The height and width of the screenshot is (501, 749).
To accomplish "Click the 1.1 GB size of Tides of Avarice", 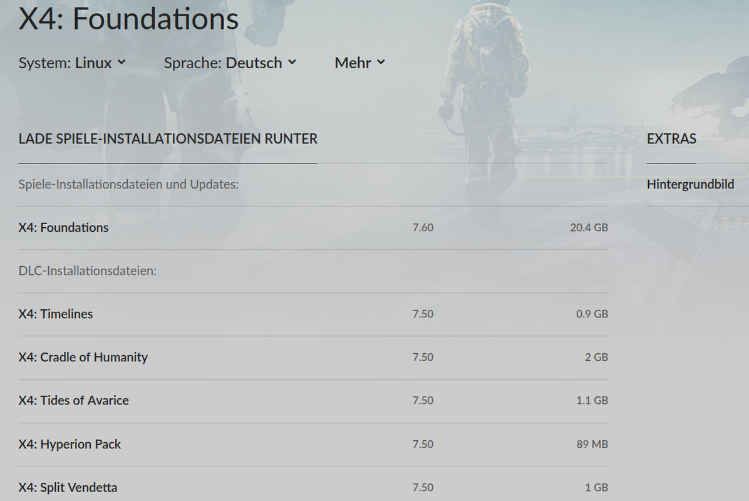I will [x=592, y=400].
